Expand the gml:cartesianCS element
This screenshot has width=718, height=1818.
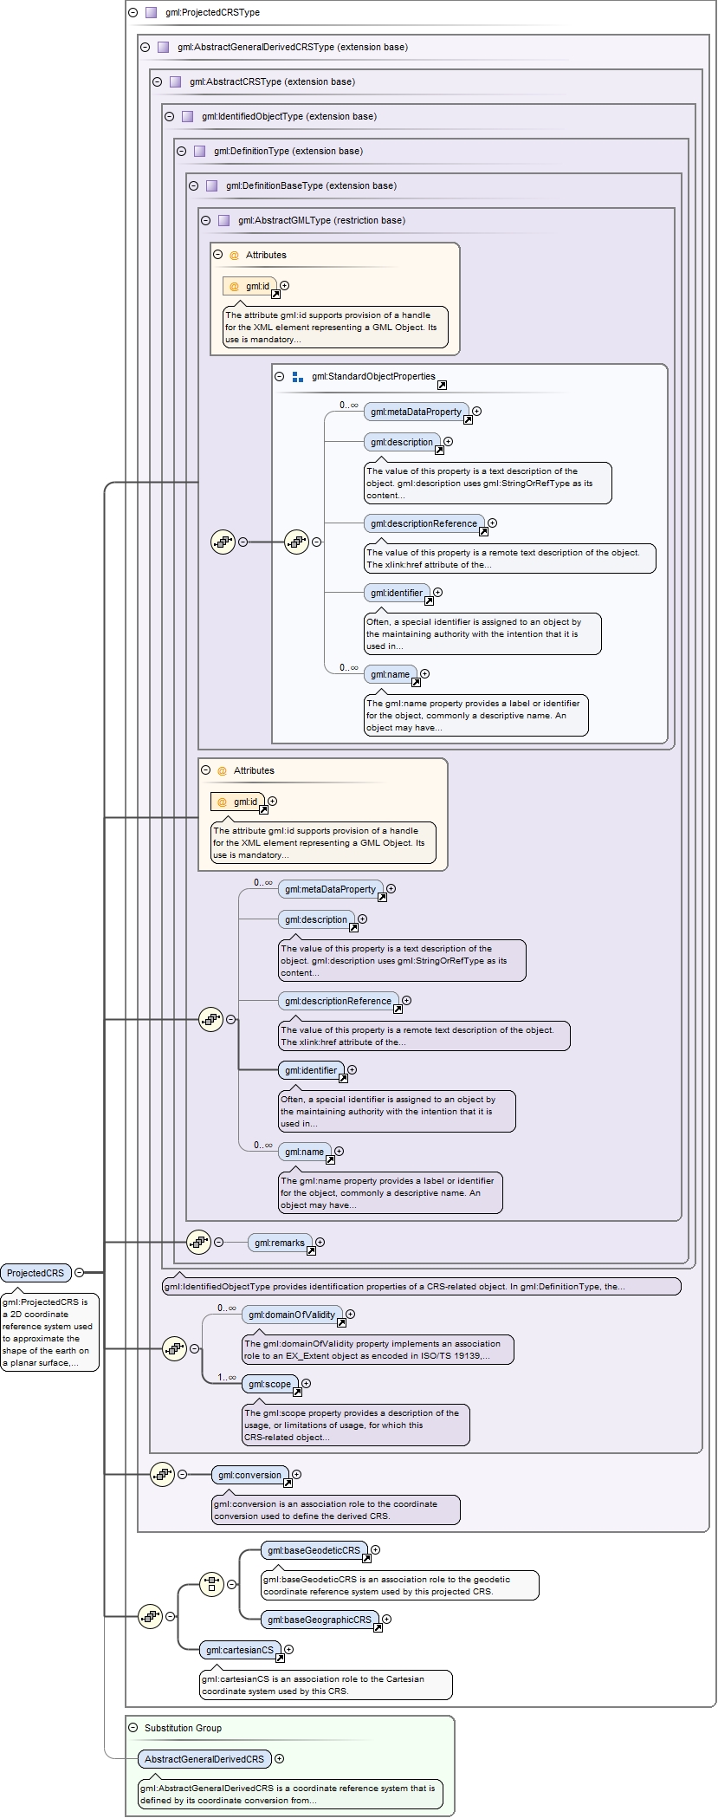[x=288, y=1650]
